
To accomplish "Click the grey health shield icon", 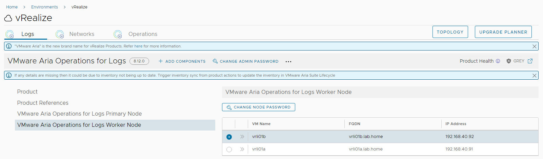I will click(509, 61).
